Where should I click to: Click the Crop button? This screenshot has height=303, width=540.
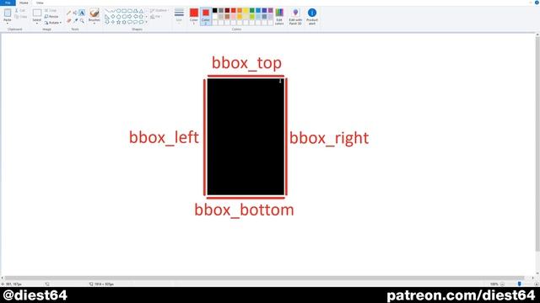click(x=51, y=11)
